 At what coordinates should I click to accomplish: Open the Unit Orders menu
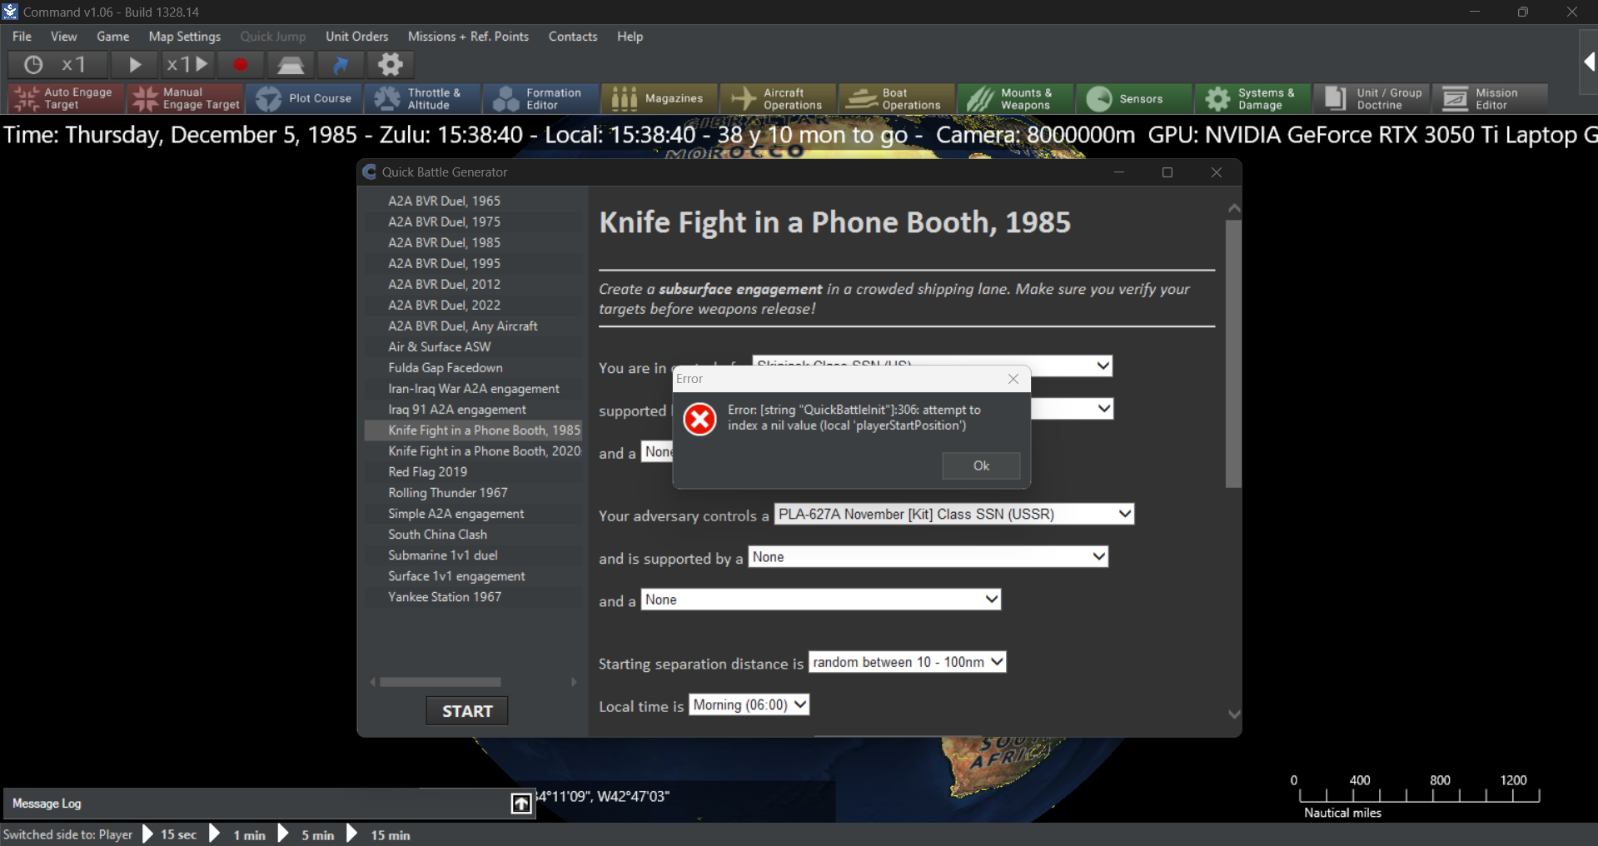pos(356,37)
